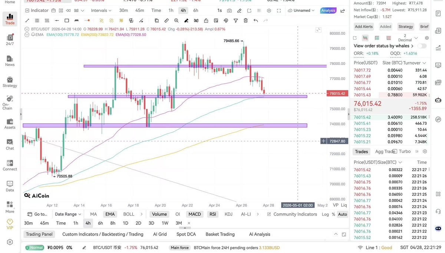Toggle the MACD sub-indicator
Viewport: 445px width, 253px height.
click(194, 214)
